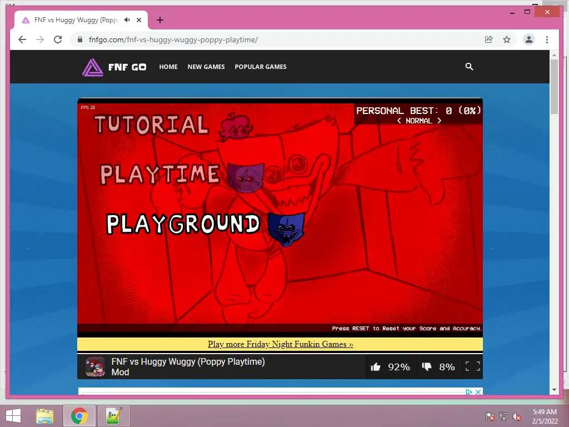Click Play more Friday Night Funkin Games link
Image resolution: width=569 pixels, height=427 pixels.
coord(280,344)
